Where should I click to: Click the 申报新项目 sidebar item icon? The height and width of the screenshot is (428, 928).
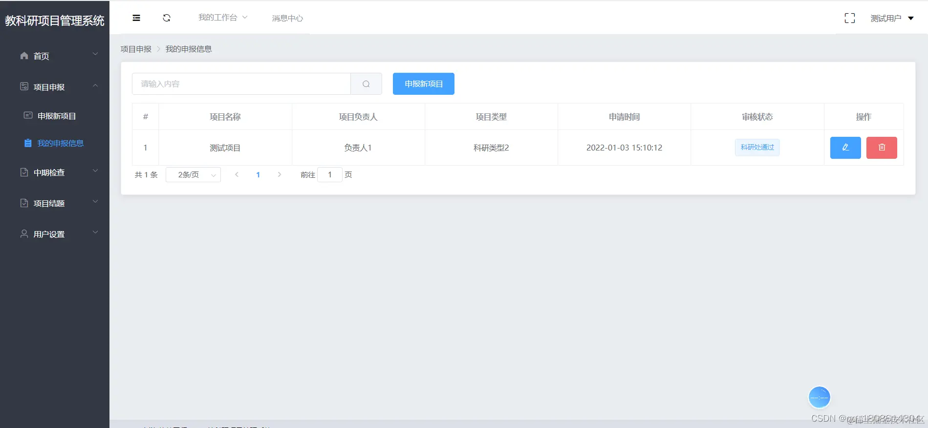point(28,115)
